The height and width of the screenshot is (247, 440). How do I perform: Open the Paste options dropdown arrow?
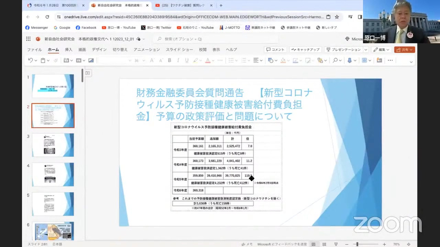tap(48, 60)
